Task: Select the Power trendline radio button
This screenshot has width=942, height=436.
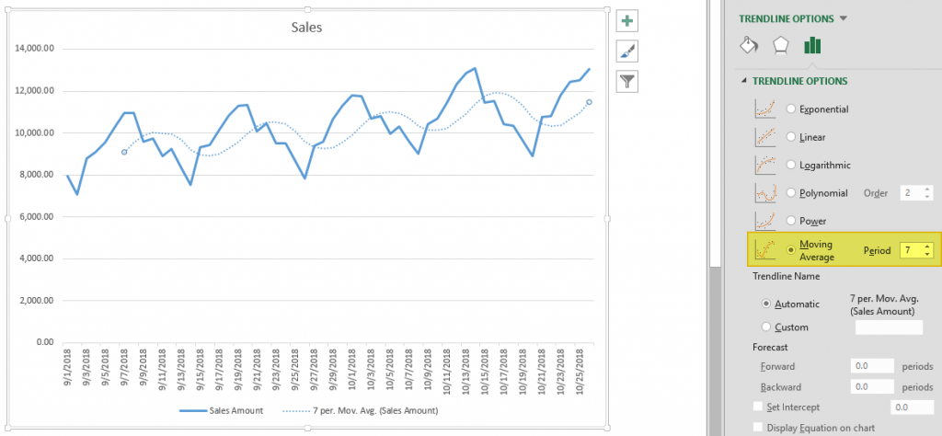Action: point(790,221)
